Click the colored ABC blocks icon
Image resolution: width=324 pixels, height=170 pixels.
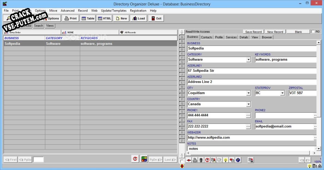pos(144,159)
